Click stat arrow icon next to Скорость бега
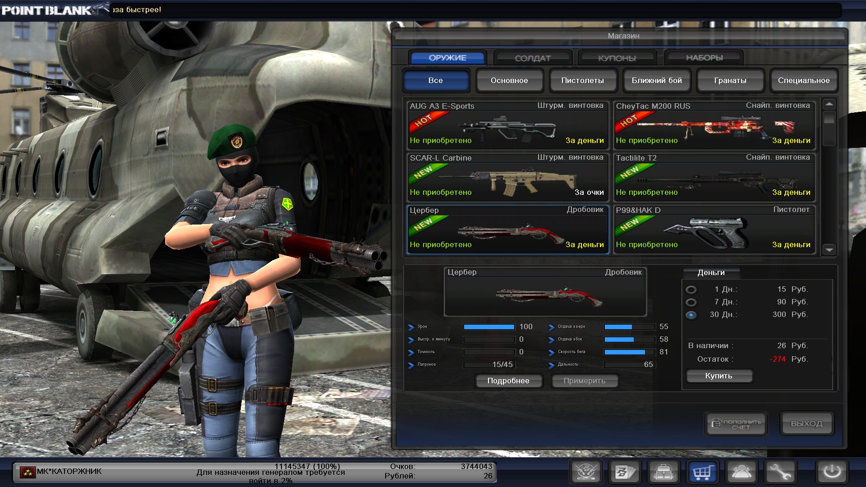 coord(551,352)
